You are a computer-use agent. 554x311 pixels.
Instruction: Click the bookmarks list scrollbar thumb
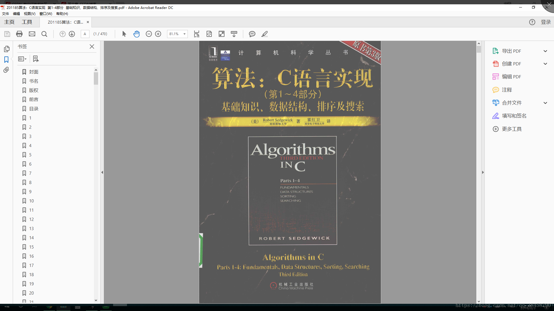pyautogui.click(x=96, y=78)
